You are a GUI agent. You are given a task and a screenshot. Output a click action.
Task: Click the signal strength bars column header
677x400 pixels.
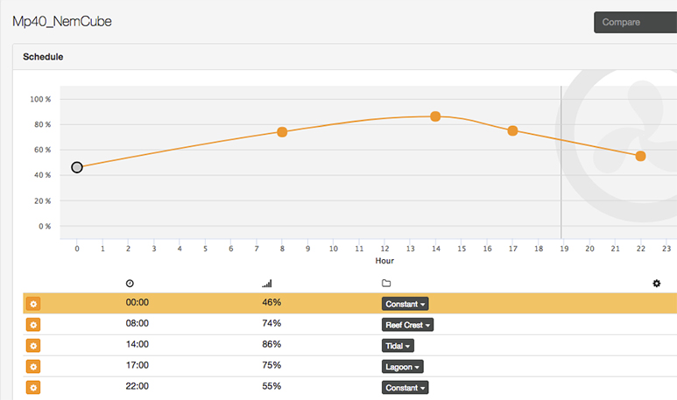[x=267, y=284]
